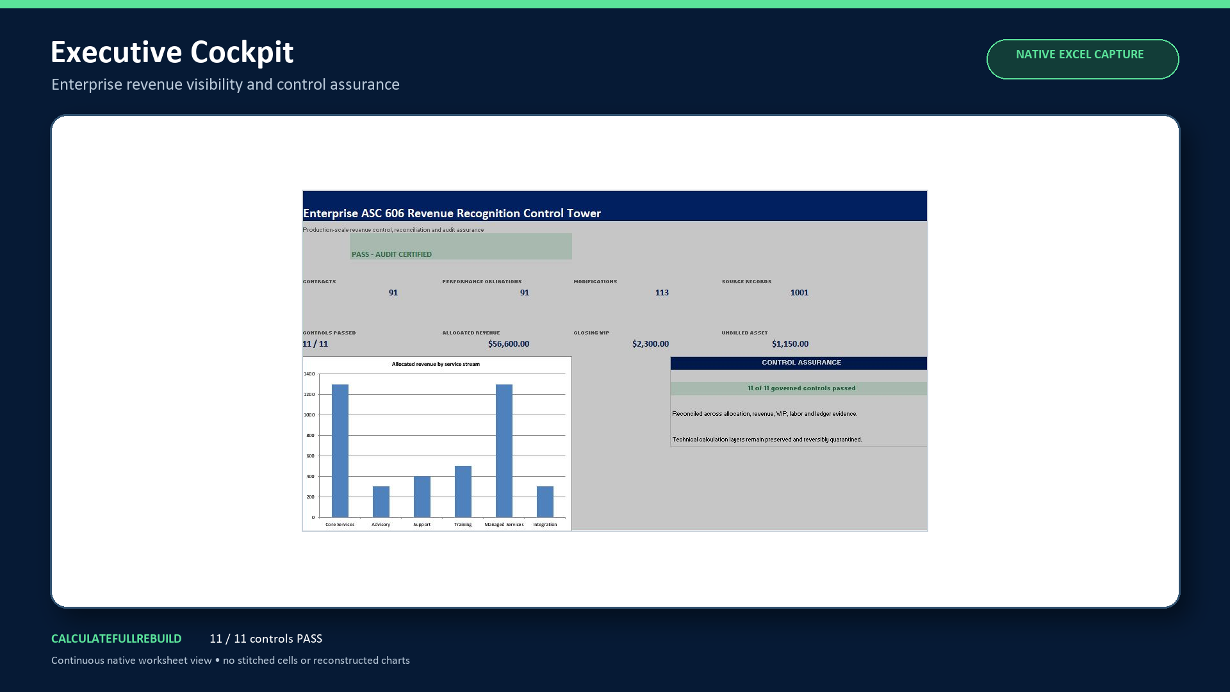
Task: Click the PASS - AUDIT CERTIFIED status cell
Action: tap(461, 247)
